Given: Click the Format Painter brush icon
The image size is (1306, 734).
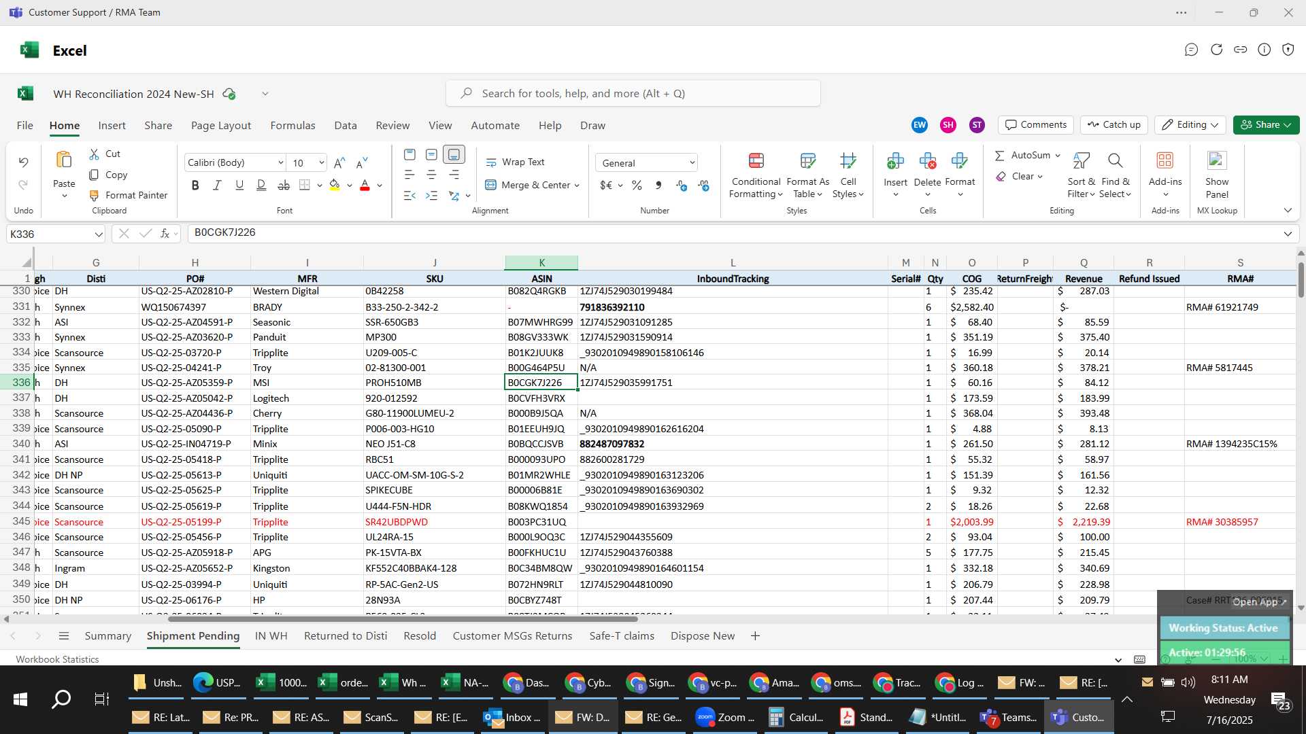Looking at the screenshot, I should 94,196.
